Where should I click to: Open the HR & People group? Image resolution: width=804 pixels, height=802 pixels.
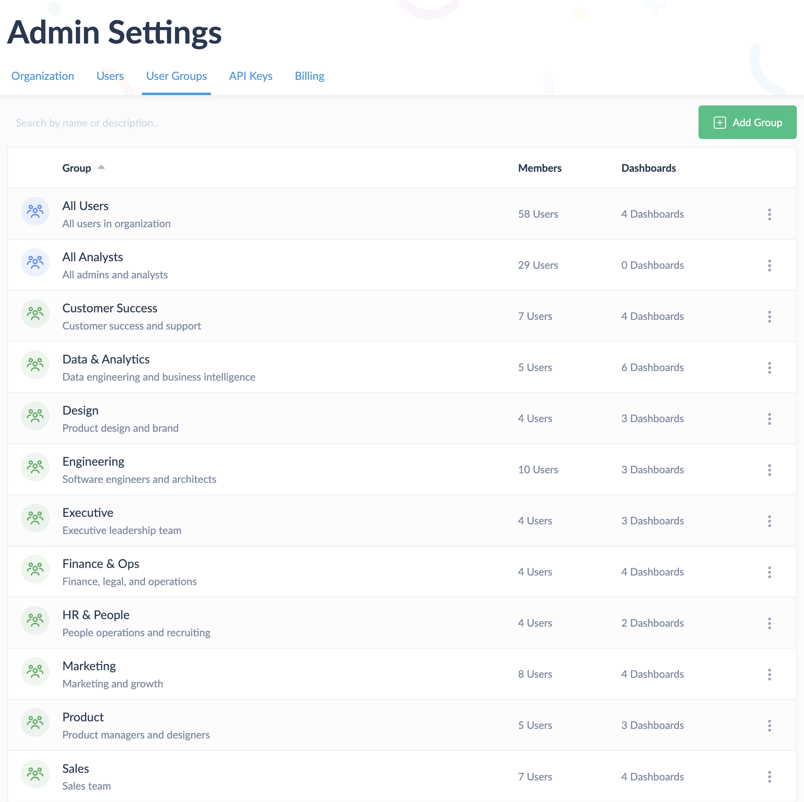pyautogui.click(x=96, y=615)
